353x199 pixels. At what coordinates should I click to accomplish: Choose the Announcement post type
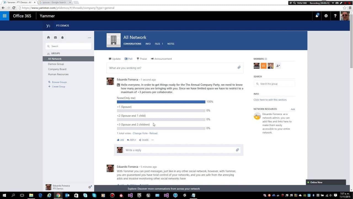(x=161, y=59)
